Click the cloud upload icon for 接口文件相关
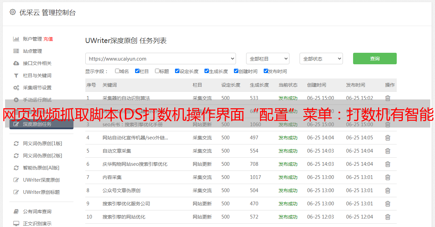The image size is (435, 227). (x=16, y=63)
